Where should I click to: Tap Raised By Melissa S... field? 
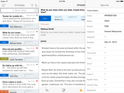pyautogui.click(x=59, y=18)
